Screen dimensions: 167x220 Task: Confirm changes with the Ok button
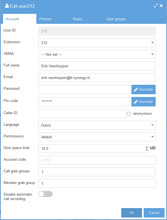(131, 213)
